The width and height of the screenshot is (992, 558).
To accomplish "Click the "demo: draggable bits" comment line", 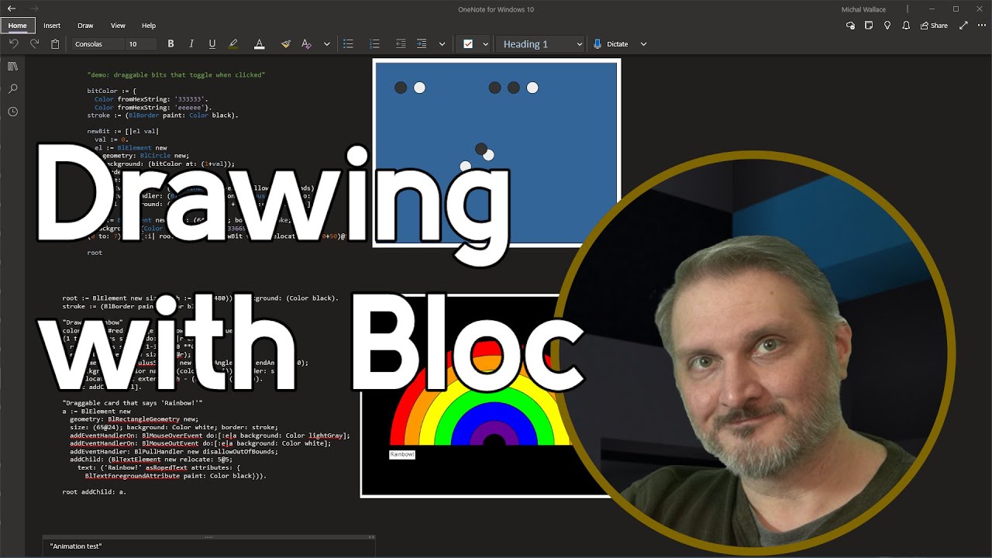I will tap(176, 75).
